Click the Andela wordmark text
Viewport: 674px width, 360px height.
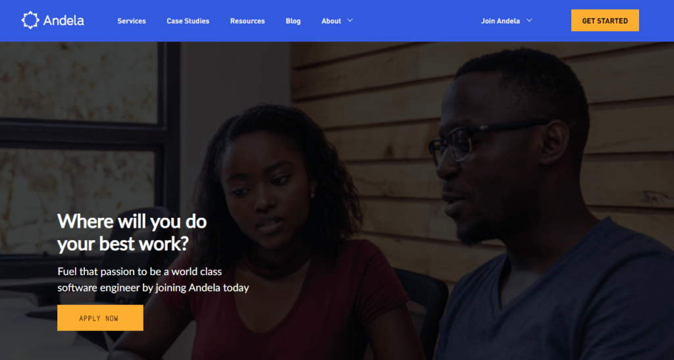pyautogui.click(x=64, y=20)
